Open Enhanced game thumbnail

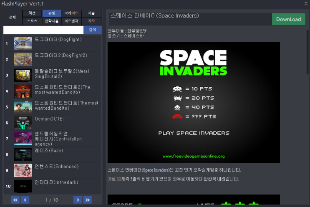click(23, 170)
